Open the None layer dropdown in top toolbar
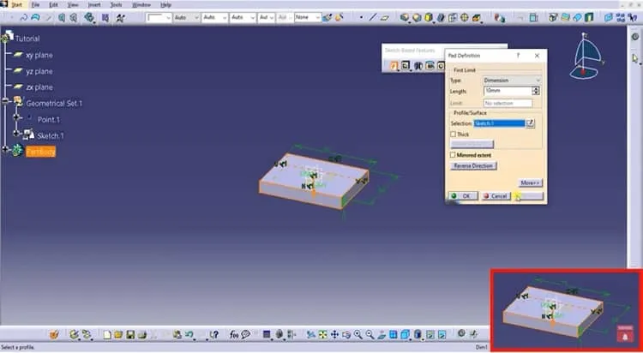Image resolution: width=643 pixels, height=353 pixels. [x=308, y=18]
